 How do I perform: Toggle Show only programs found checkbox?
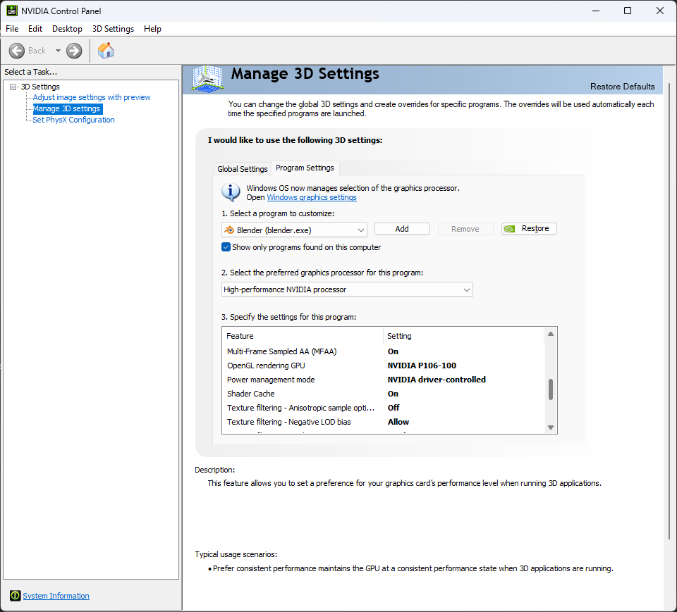226,247
